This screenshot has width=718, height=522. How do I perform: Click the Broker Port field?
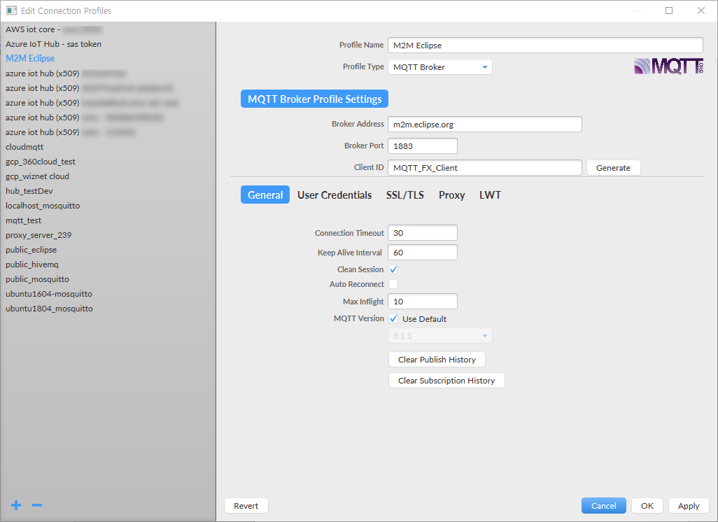tap(423, 146)
